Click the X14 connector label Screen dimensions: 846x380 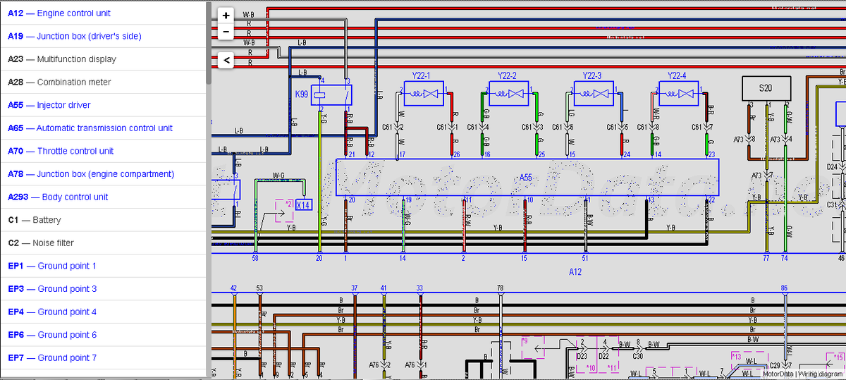tap(303, 205)
